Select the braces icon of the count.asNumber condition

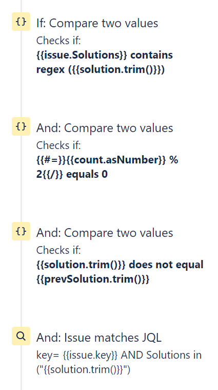click(21, 126)
